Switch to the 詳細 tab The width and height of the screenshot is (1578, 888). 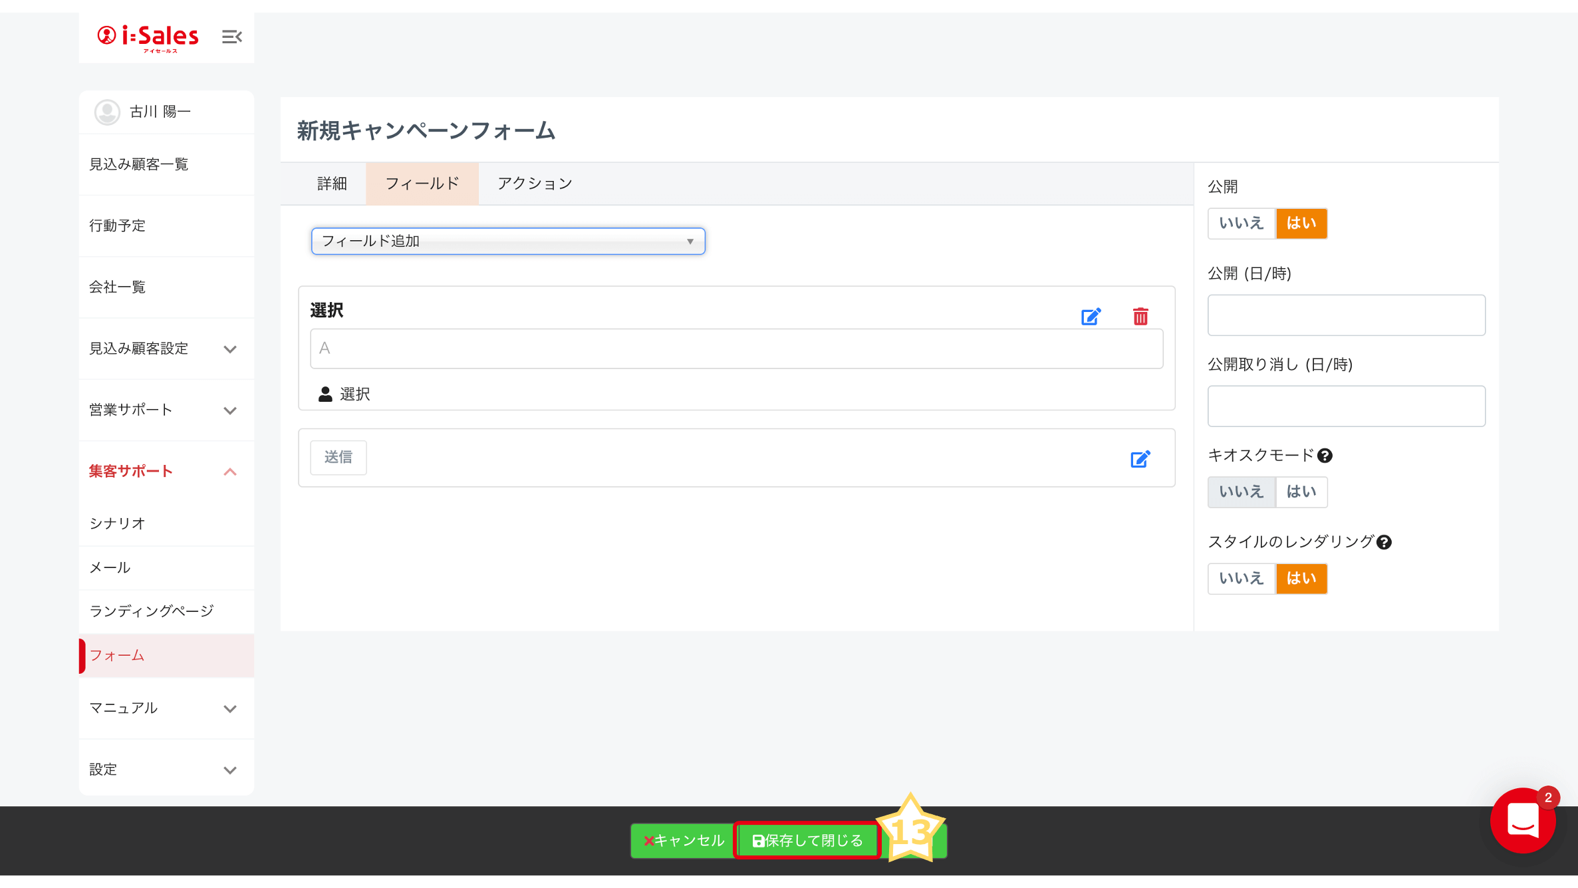tap(332, 184)
